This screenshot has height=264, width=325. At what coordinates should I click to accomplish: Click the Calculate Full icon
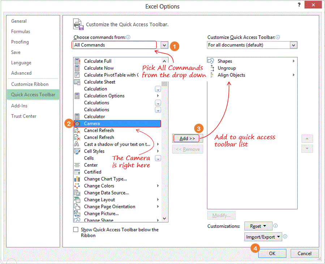[77, 61]
